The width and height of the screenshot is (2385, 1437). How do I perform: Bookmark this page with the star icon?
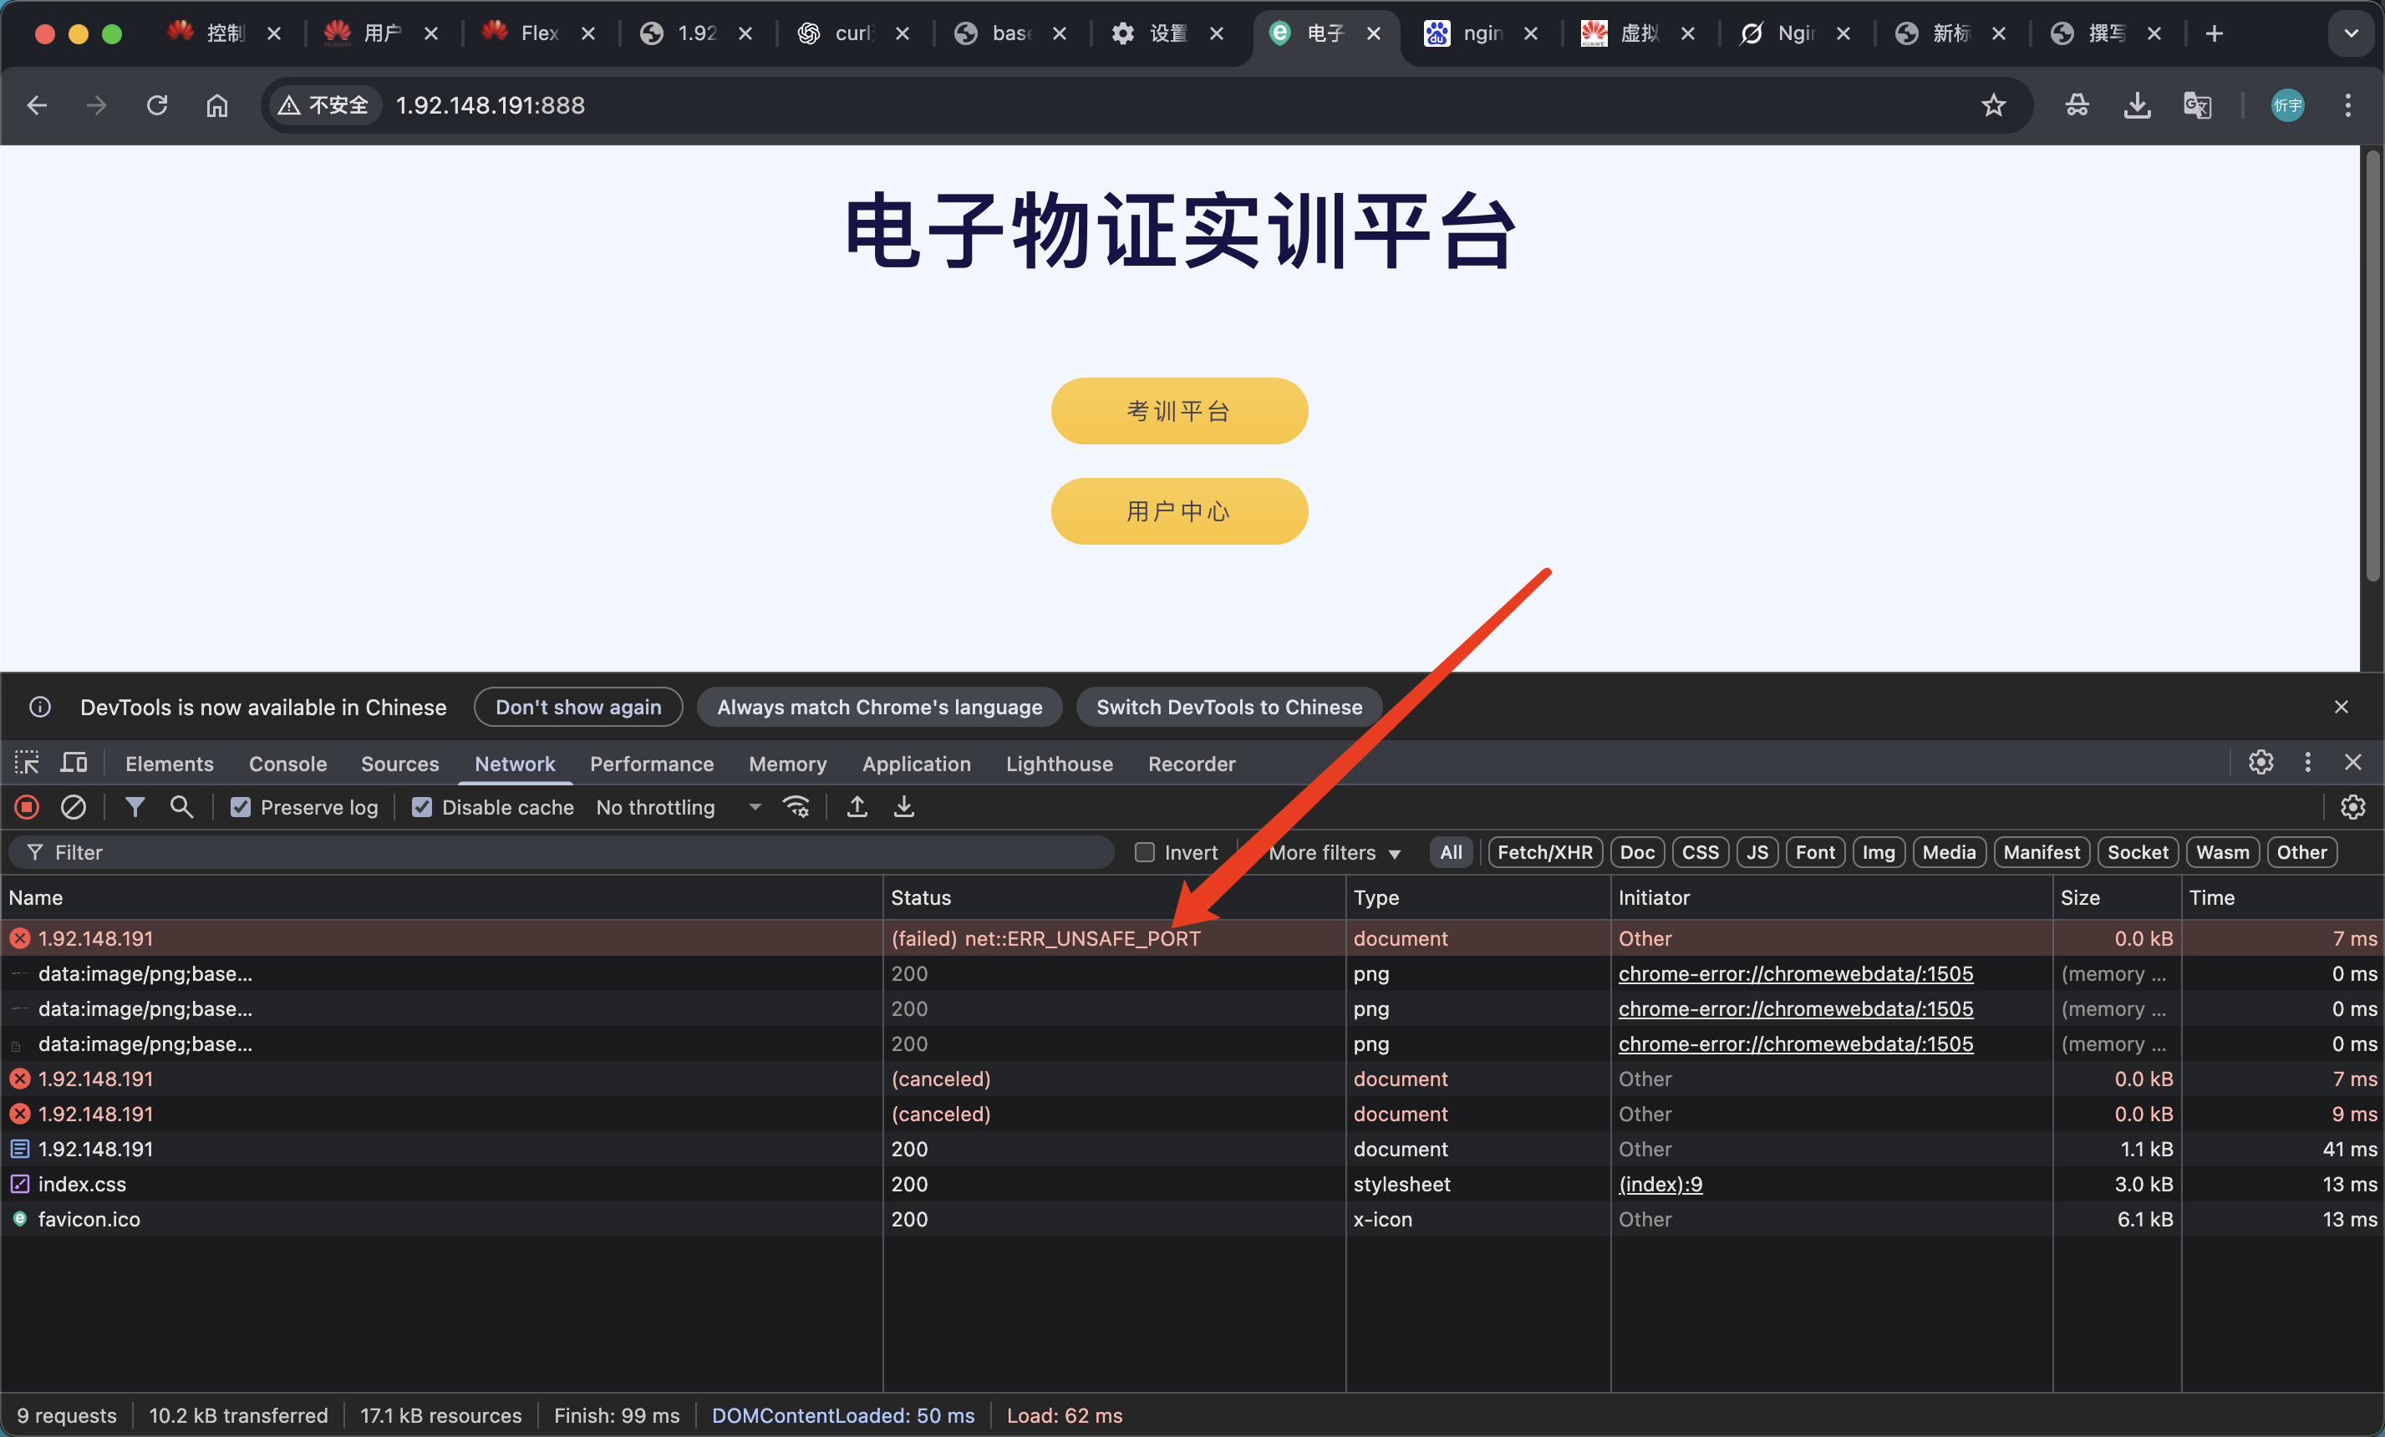click(1993, 105)
